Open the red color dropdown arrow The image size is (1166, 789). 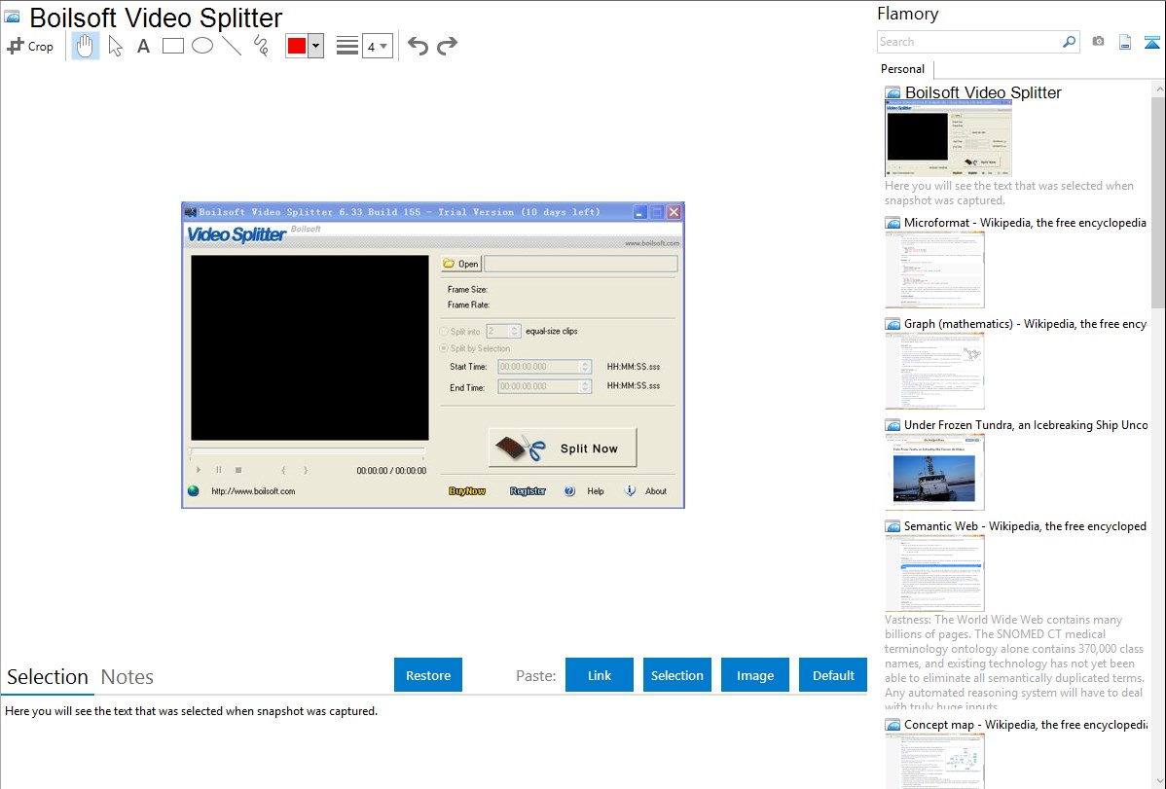(315, 46)
